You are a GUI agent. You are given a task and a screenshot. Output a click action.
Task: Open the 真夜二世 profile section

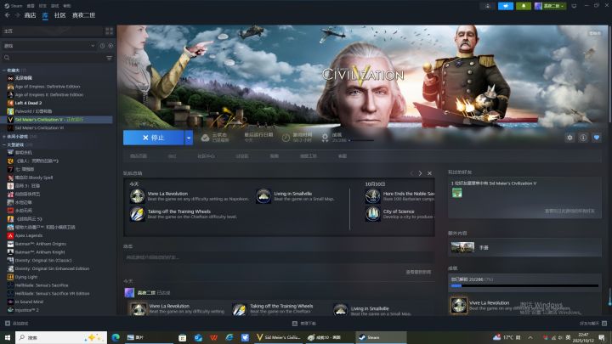point(83,15)
